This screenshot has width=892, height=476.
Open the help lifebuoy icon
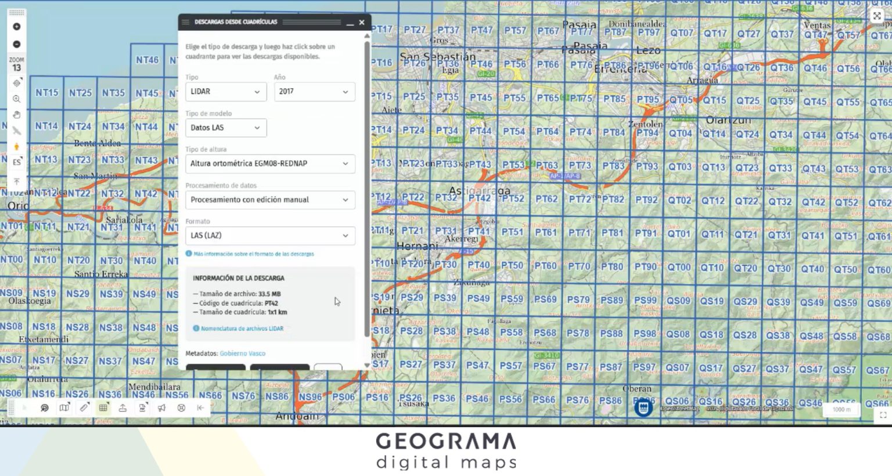(181, 408)
